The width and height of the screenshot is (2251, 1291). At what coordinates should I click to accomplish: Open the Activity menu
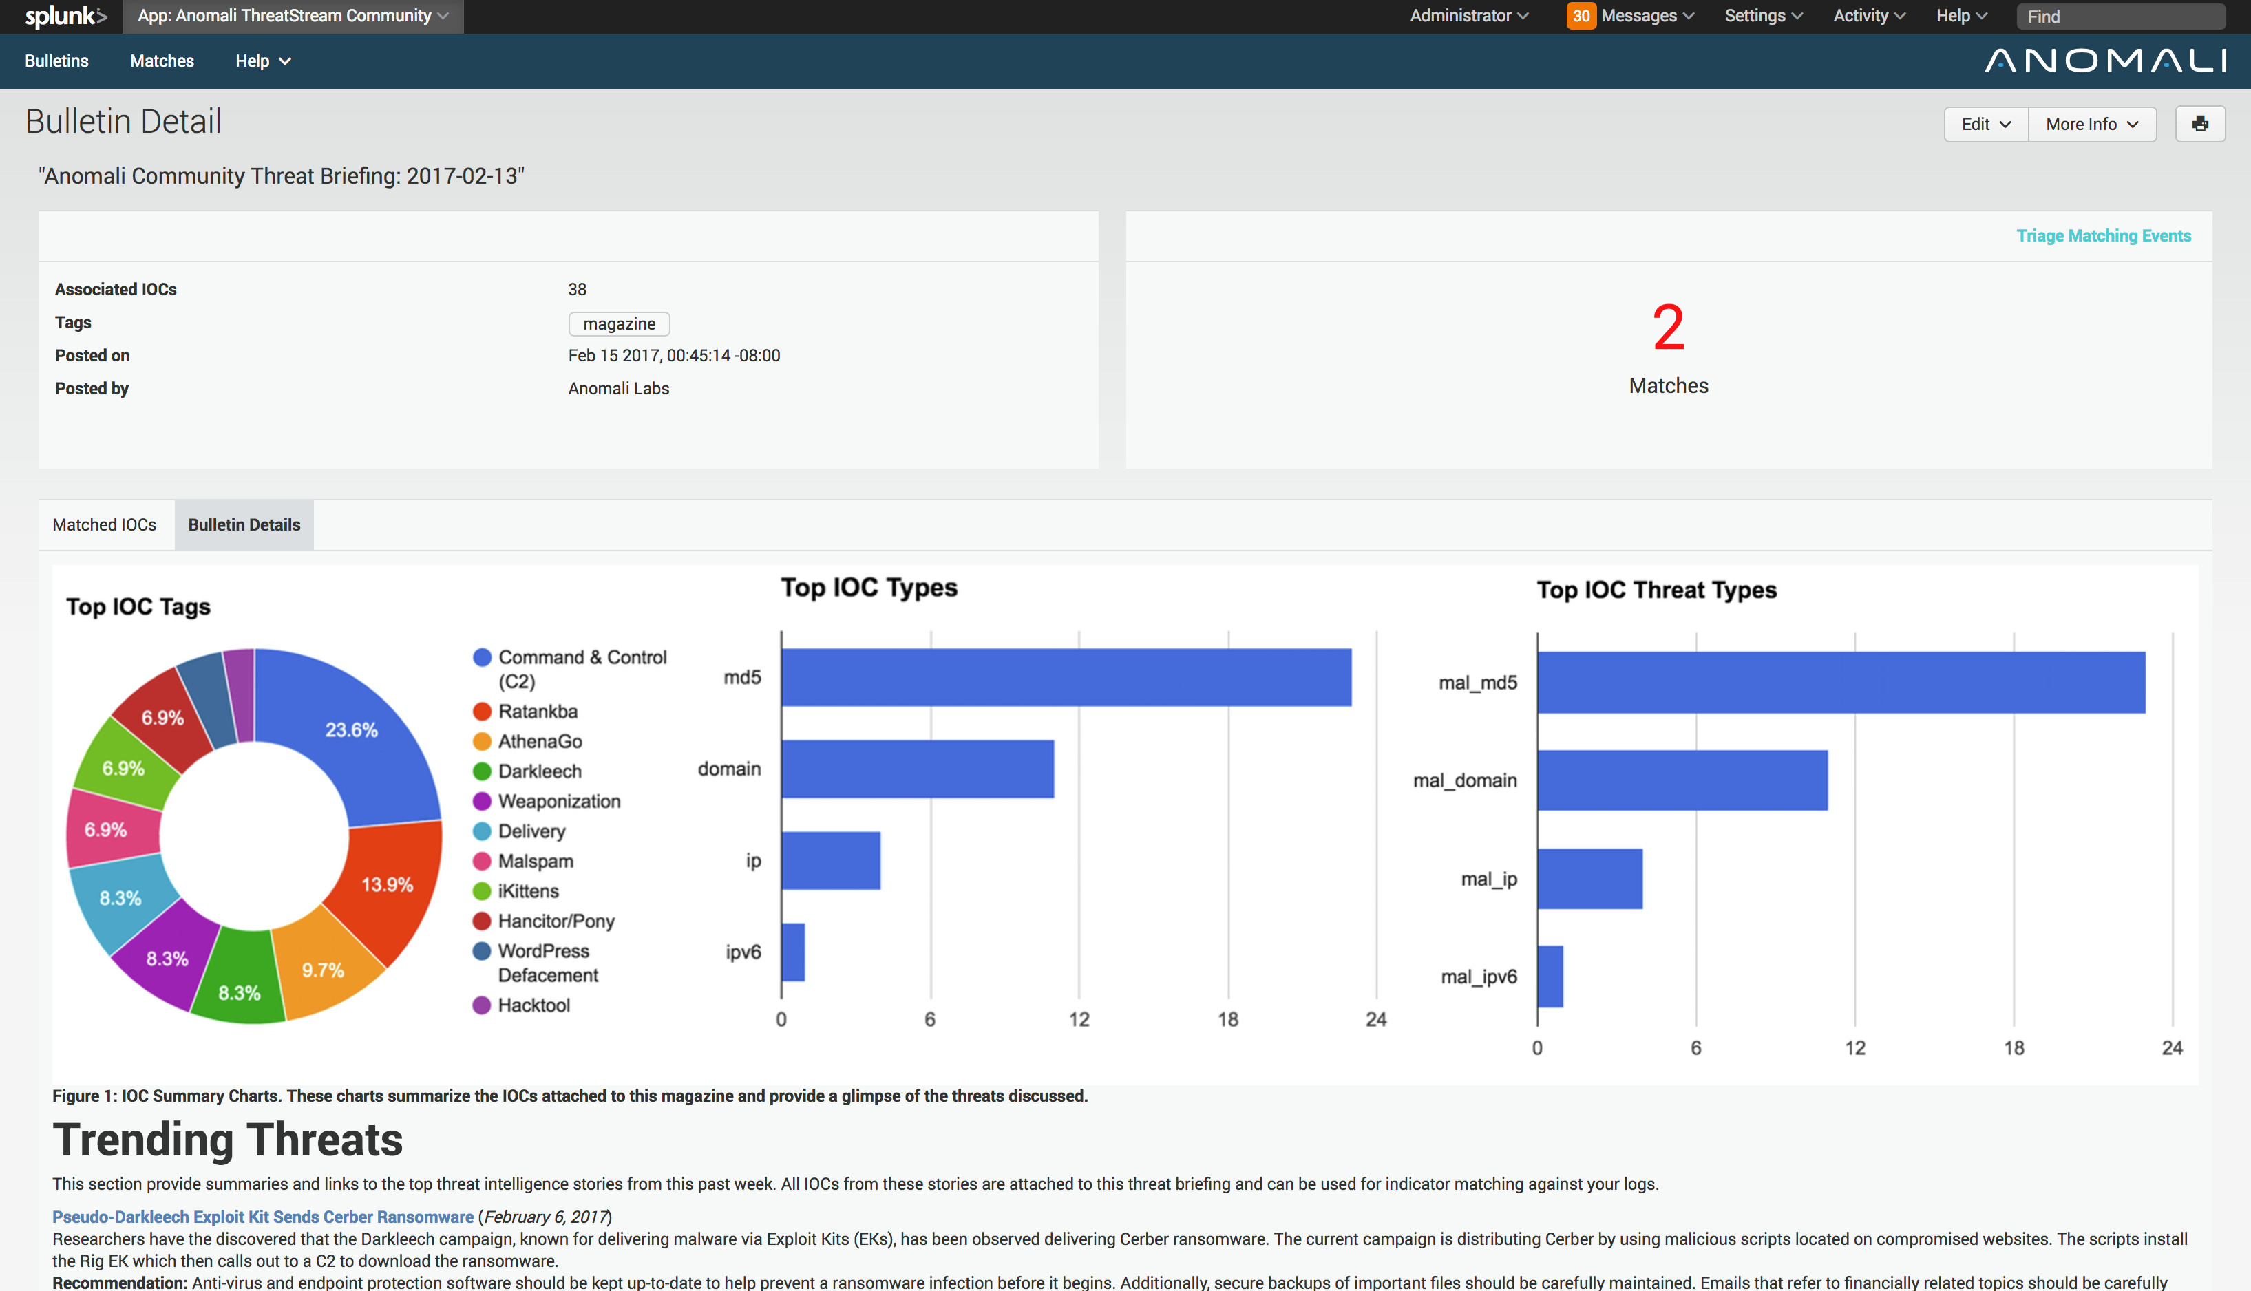(x=1867, y=15)
